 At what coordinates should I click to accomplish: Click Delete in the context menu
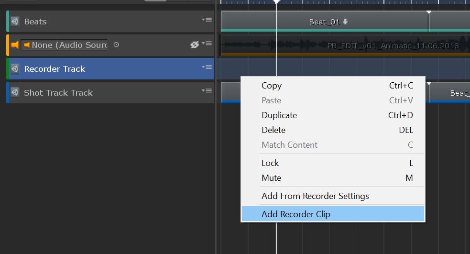273,130
